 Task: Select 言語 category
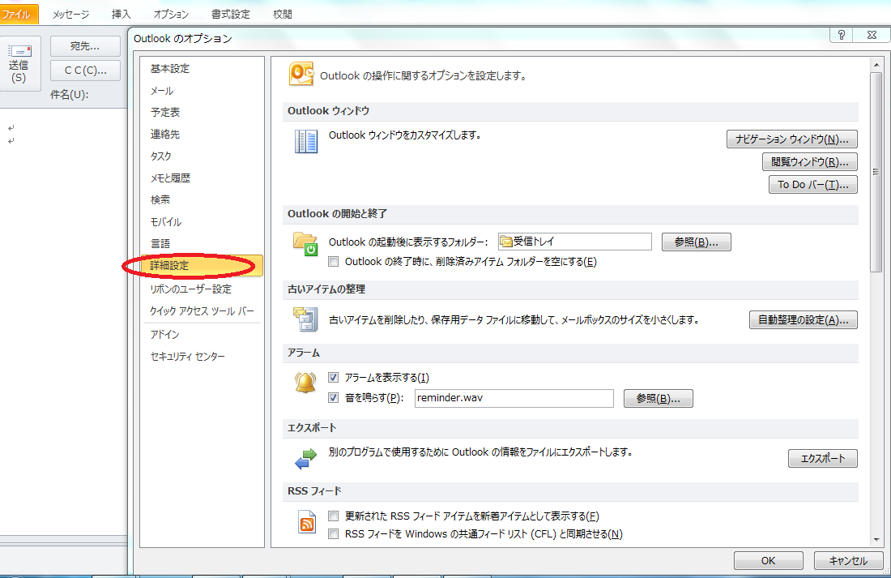tap(202, 243)
